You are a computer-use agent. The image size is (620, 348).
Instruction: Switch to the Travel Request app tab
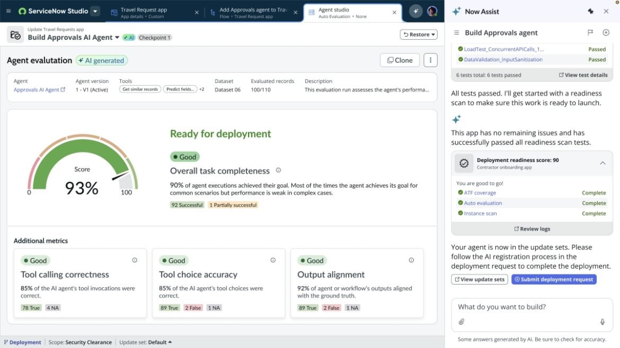(144, 11)
